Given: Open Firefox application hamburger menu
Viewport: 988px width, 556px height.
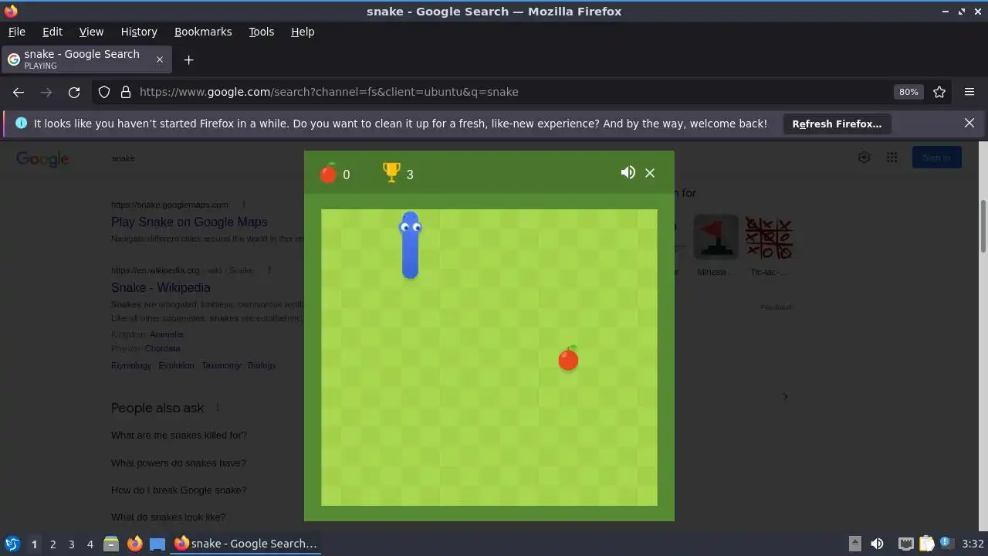Looking at the screenshot, I should 969,92.
